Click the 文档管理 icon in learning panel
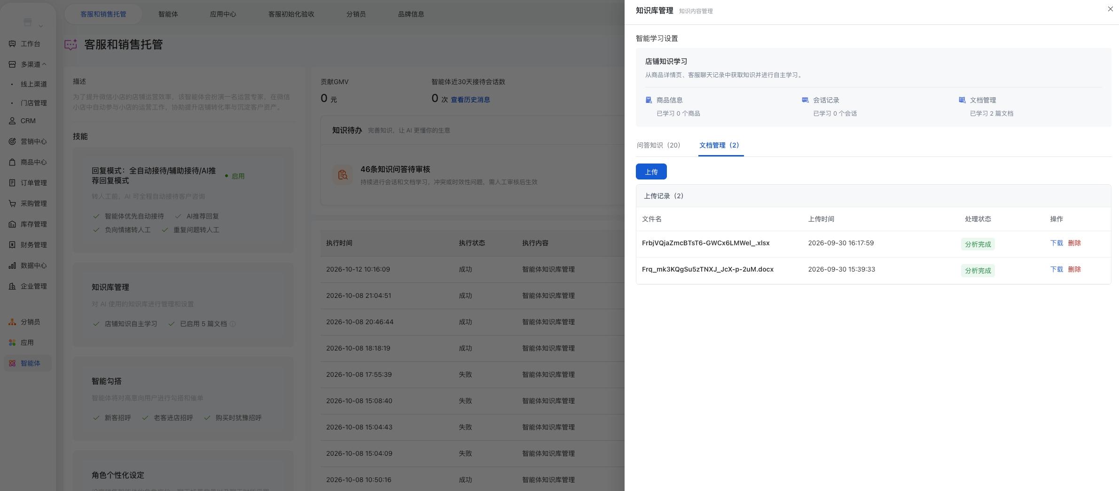This screenshot has height=491, width=1119. (x=962, y=100)
